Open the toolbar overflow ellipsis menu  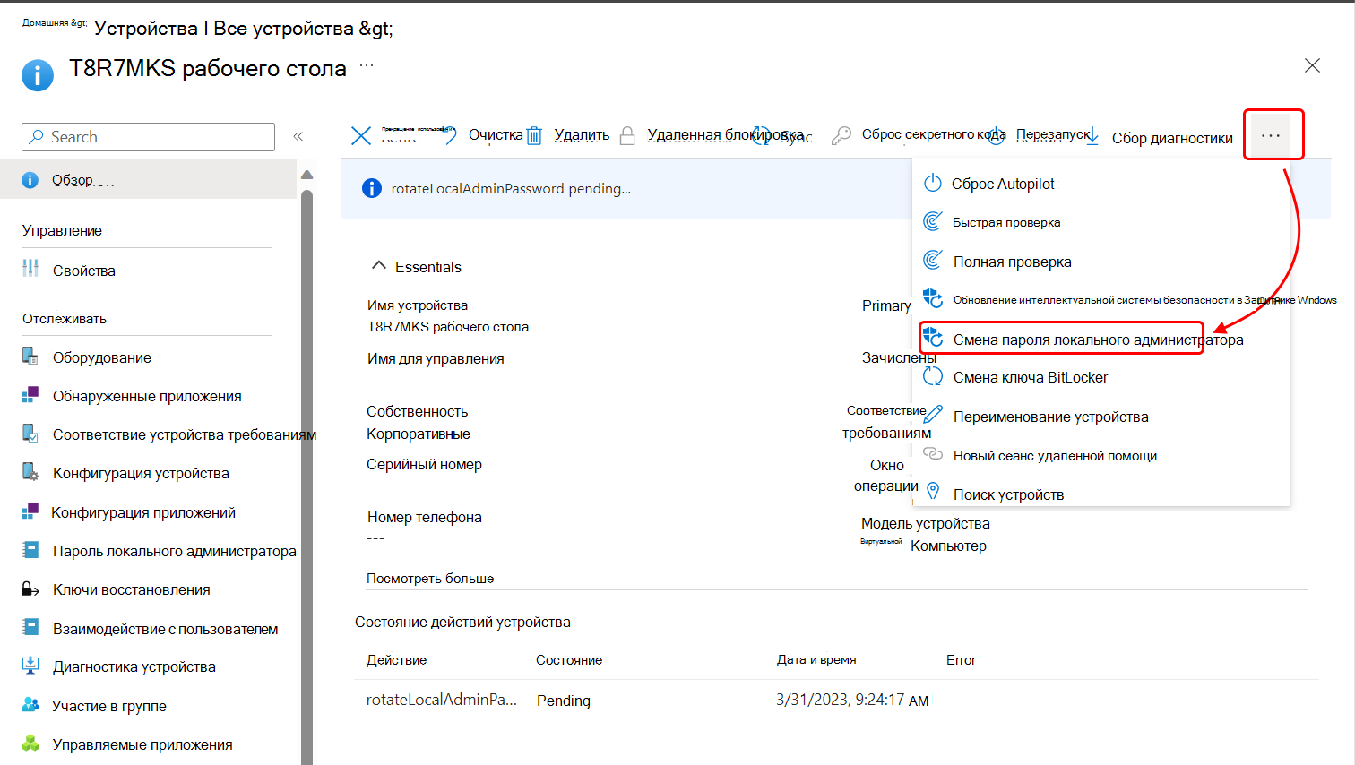[1271, 135]
